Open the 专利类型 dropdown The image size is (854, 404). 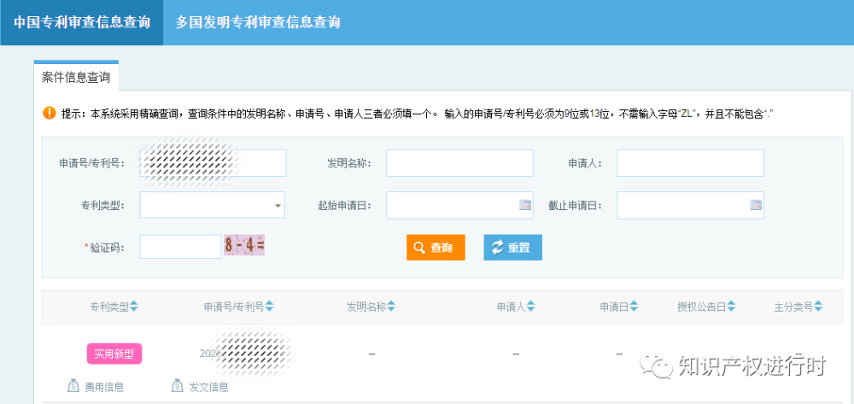(213, 205)
